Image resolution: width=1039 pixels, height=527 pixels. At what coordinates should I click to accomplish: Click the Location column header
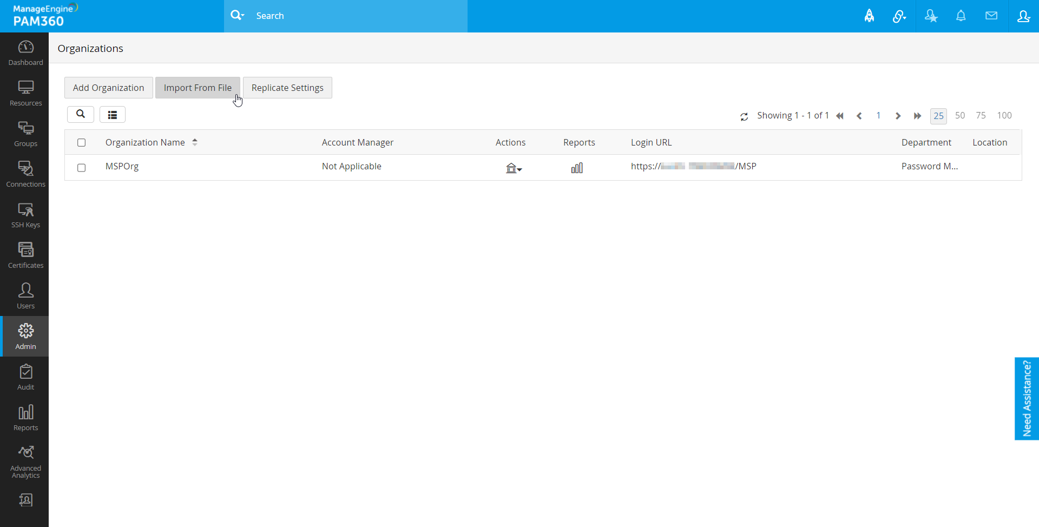[990, 142]
